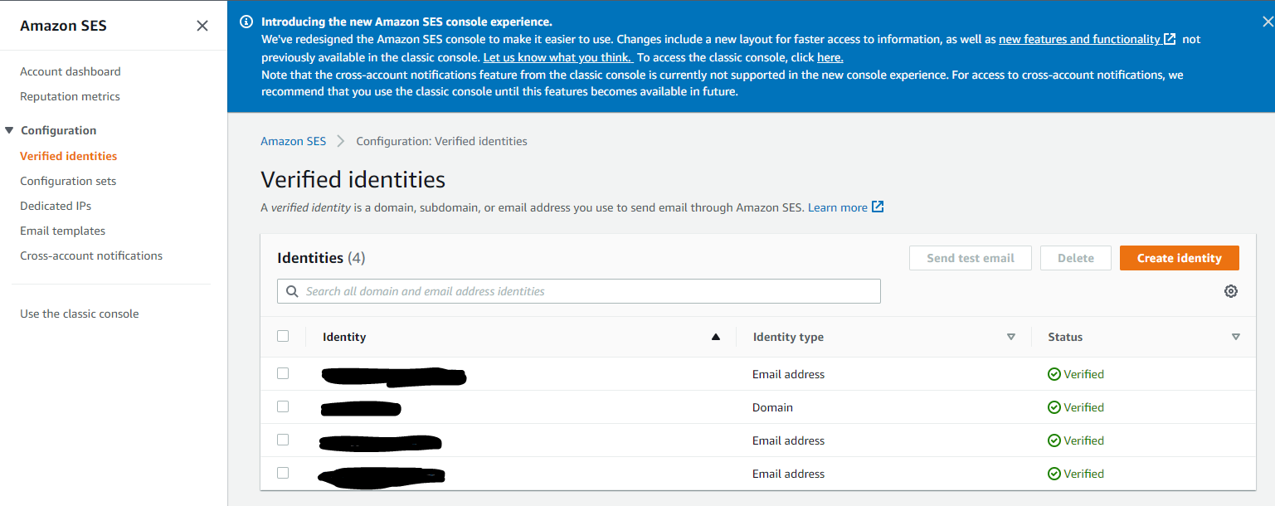Open Email templates

click(63, 231)
